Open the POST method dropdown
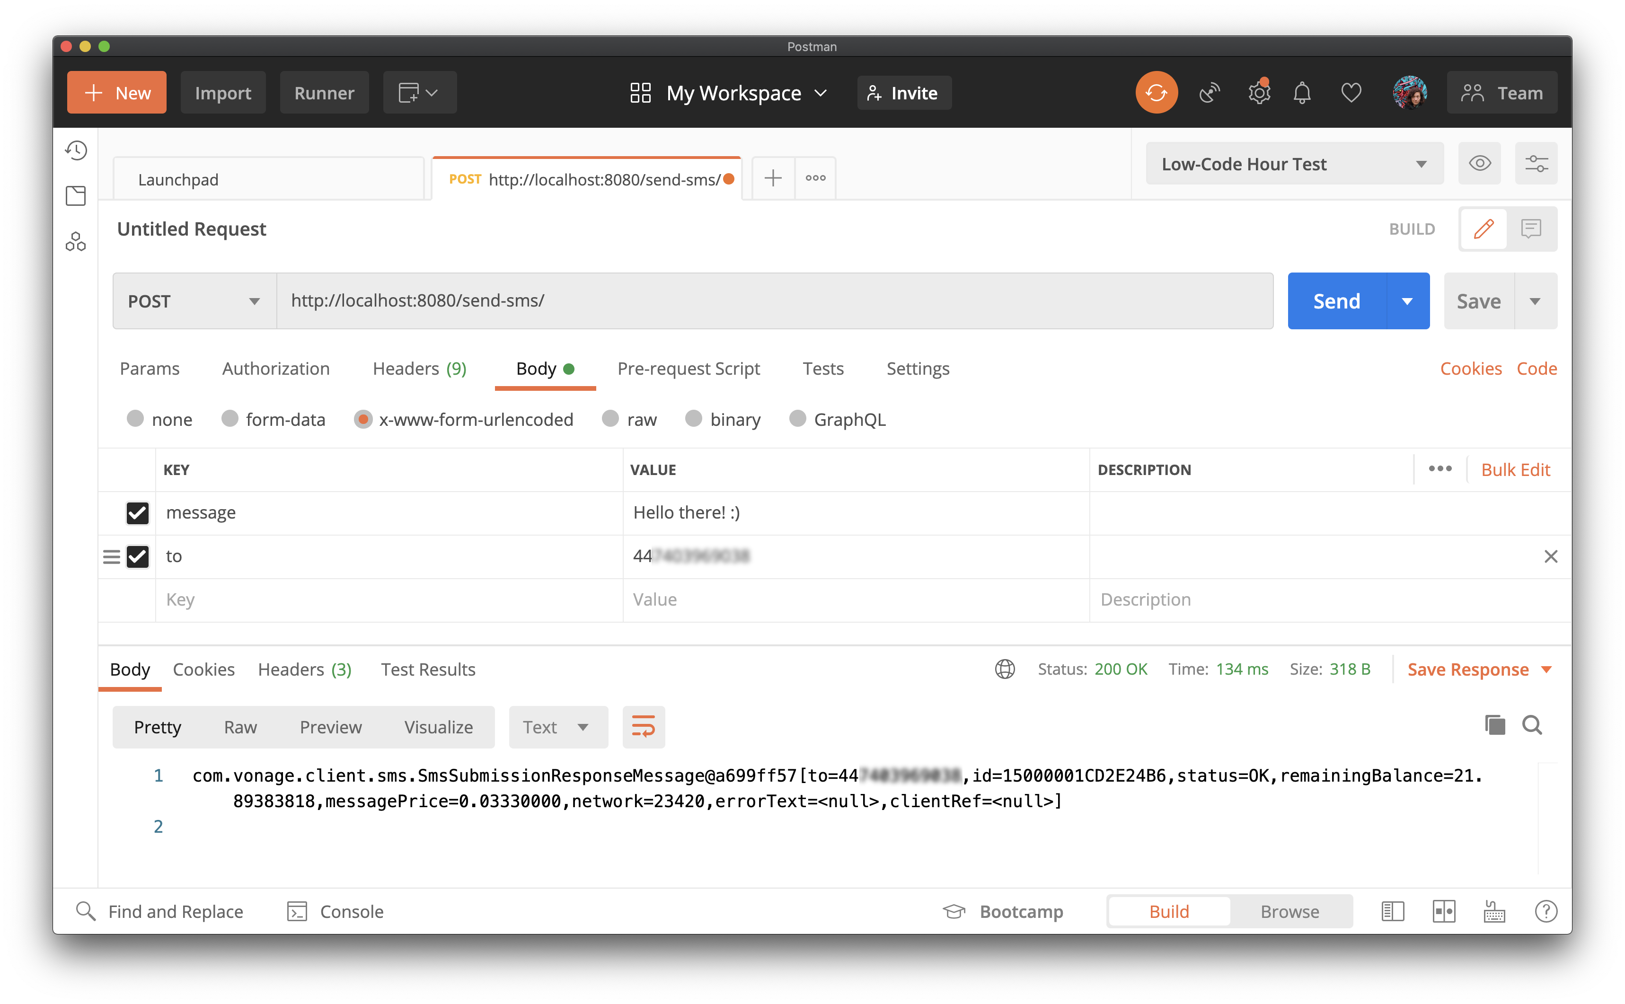The height and width of the screenshot is (1004, 1625). (194, 301)
